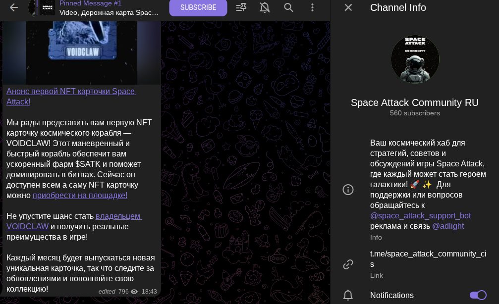Open search with the magnifier icon

point(288,7)
